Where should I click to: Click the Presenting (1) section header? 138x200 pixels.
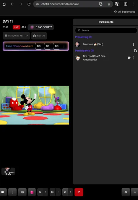84,37
